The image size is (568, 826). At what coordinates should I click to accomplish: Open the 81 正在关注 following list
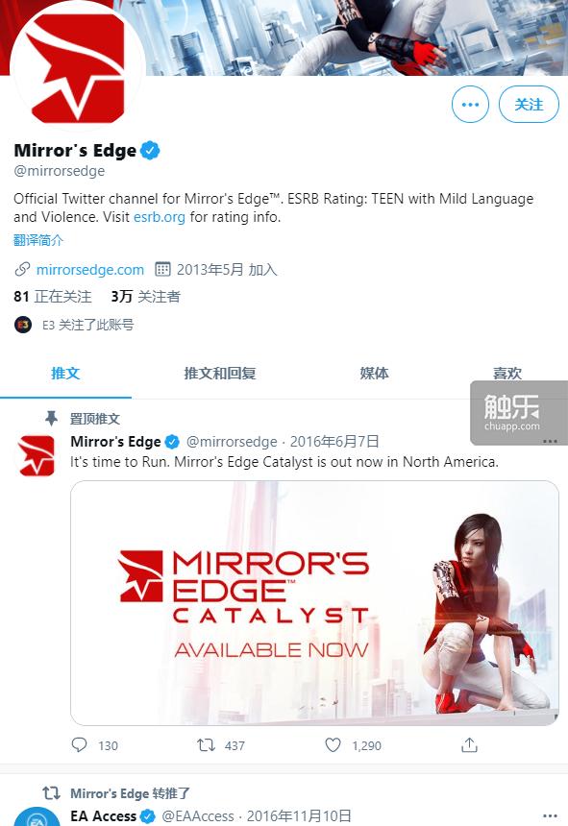click(x=53, y=297)
